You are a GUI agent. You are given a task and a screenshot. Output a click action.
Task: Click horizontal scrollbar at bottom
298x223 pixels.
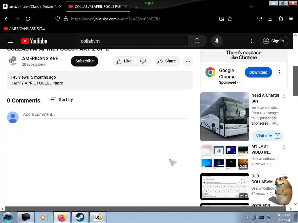click(x=146, y=209)
